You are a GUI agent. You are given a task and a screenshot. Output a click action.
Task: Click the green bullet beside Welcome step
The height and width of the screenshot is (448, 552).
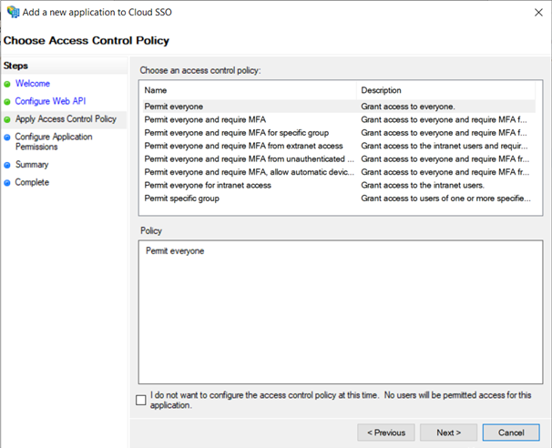pyautogui.click(x=7, y=84)
